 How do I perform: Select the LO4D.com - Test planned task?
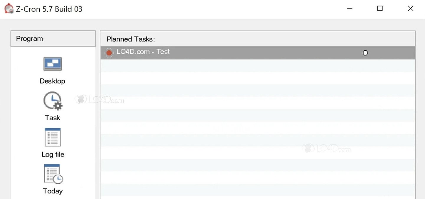click(x=258, y=53)
